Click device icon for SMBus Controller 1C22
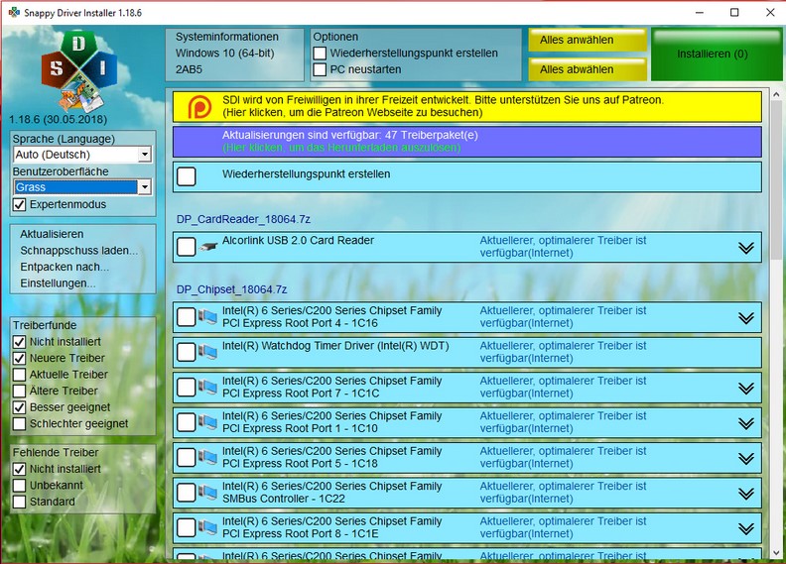786x564 pixels. (207, 492)
